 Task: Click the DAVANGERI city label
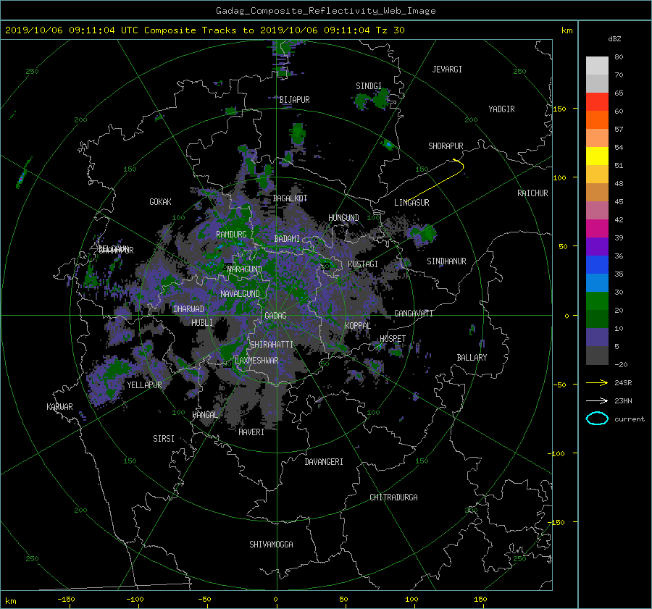click(324, 462)
